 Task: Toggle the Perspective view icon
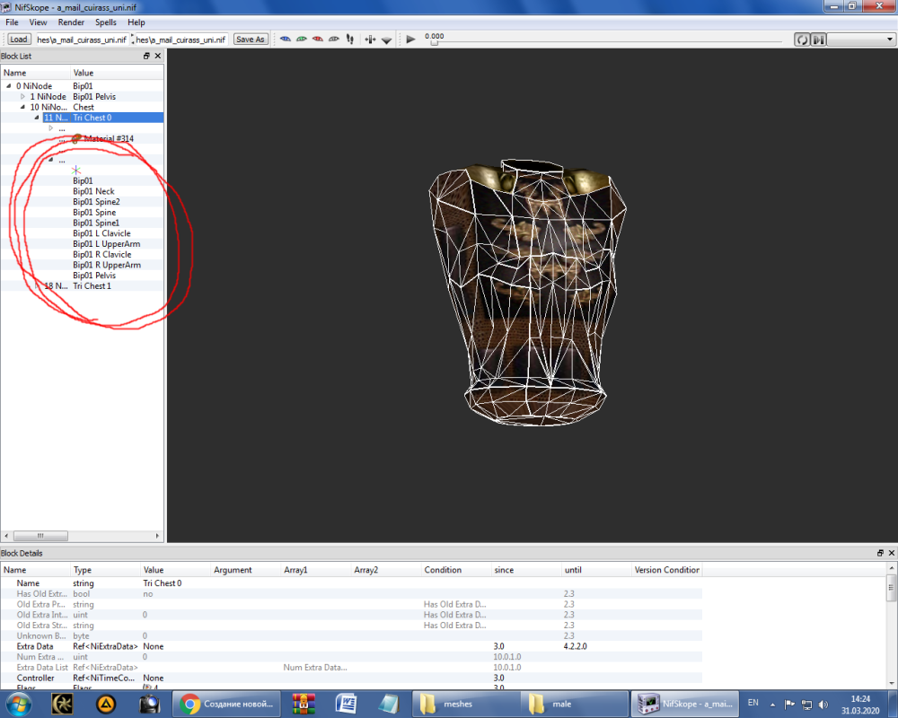click(386, 39)
